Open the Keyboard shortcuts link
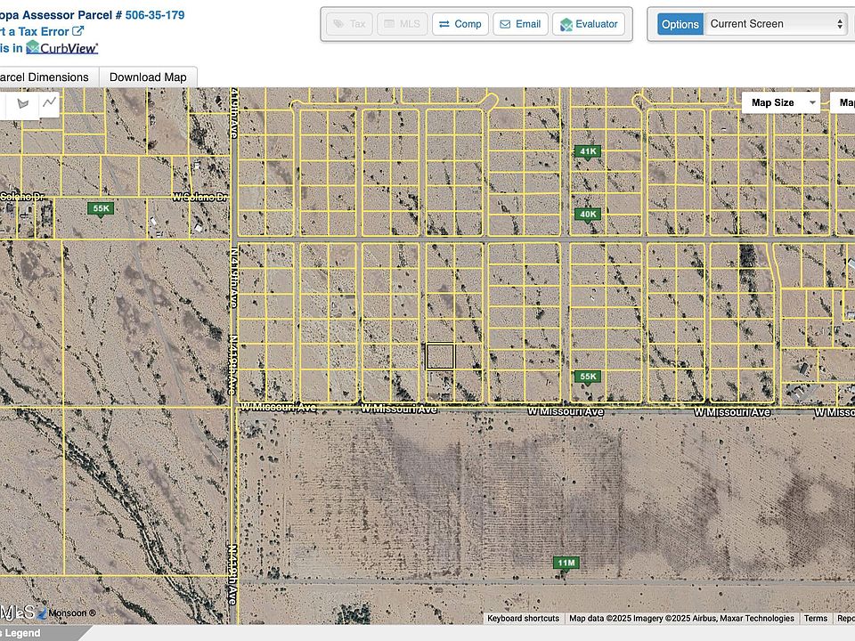This screenshot has height=641, width=855. (523, 618)
